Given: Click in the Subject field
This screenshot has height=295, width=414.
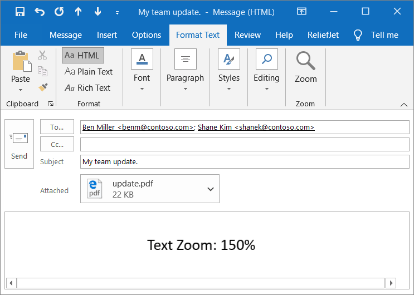Looking at the screenshot, I should point(245,161).
